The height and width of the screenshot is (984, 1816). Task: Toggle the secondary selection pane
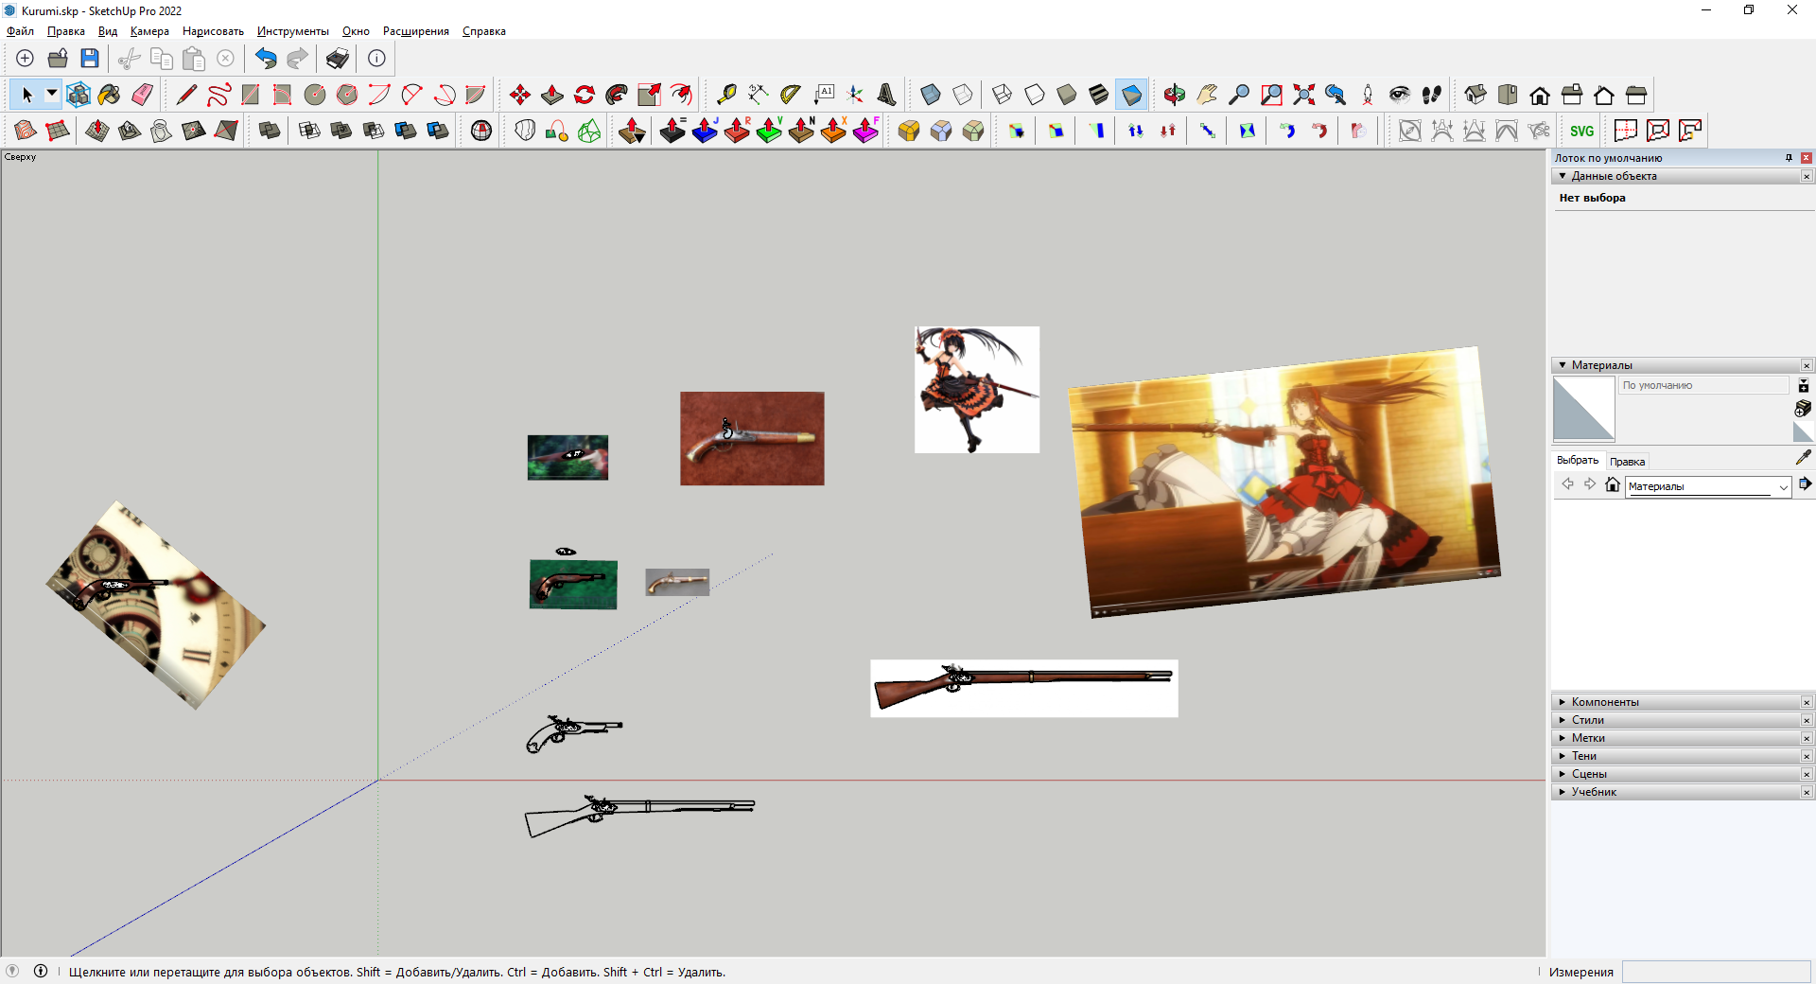(1803, 385)
